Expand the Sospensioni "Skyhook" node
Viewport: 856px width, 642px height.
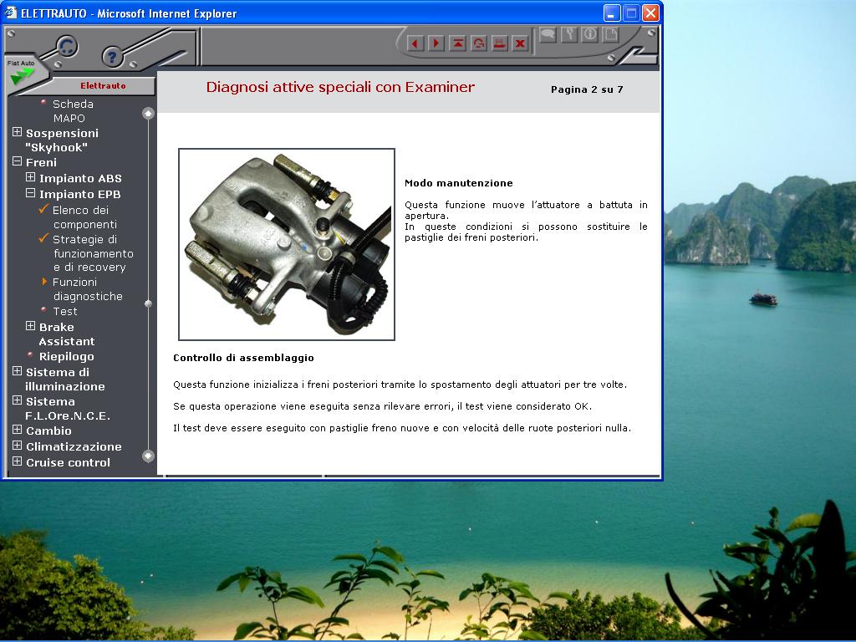pos(17,132)
